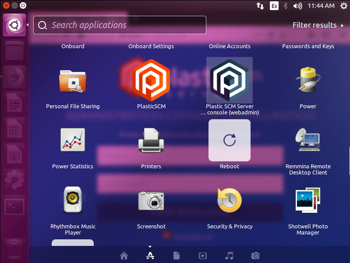
Task: Open LibreOffice Calc in launcher
Action: click(14, 128)
